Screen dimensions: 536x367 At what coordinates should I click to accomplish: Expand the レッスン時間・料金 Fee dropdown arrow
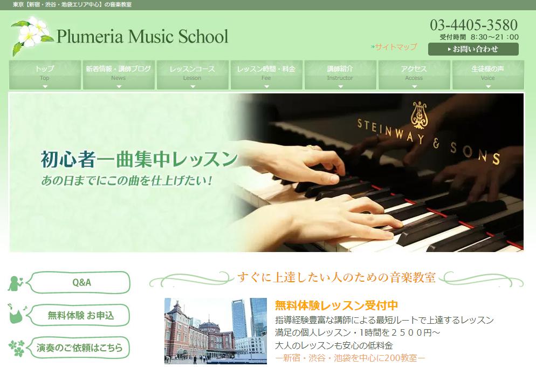coord(266,86)
